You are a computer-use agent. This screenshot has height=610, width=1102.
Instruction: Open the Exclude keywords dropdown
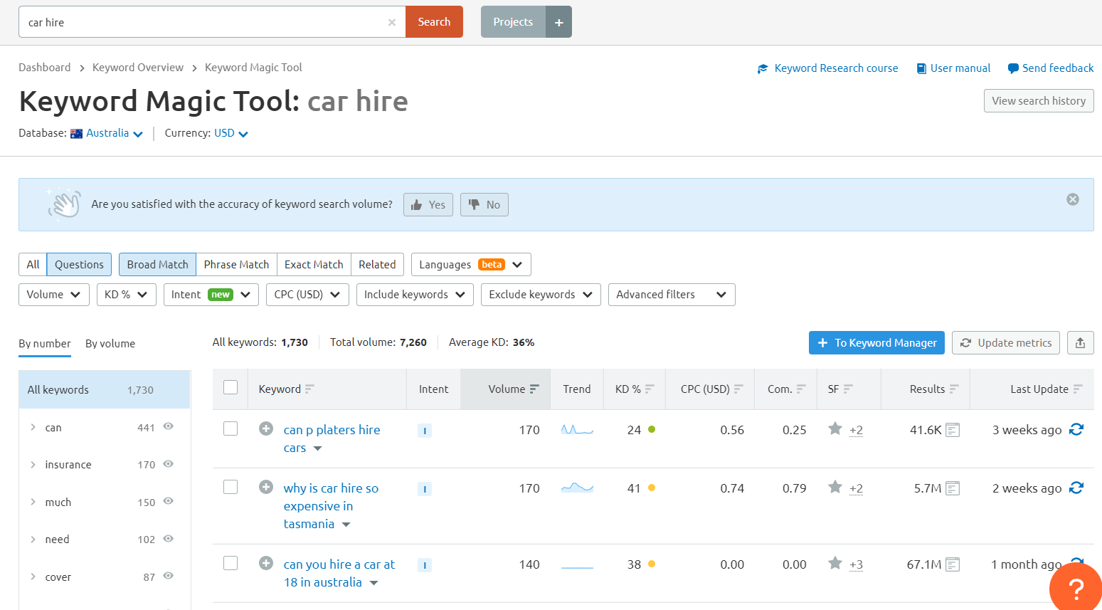click(x=541, y=295)
